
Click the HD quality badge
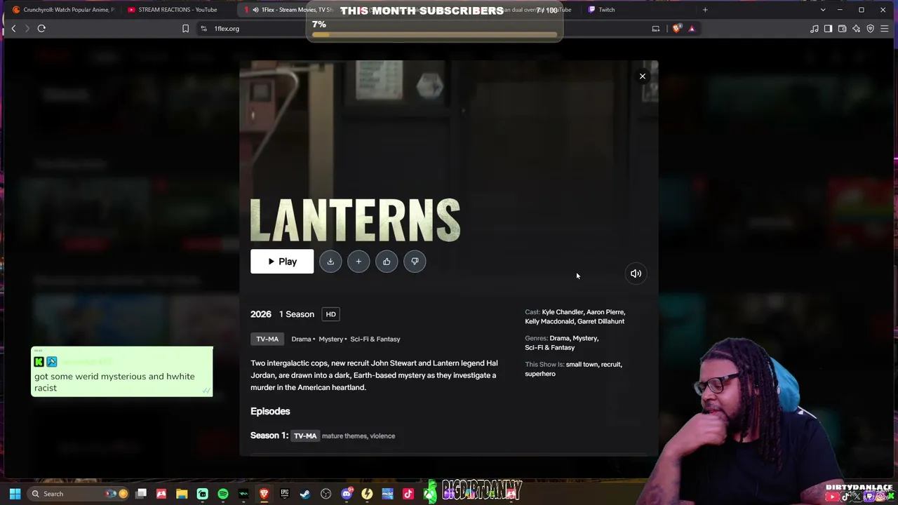tap(331, 314)
